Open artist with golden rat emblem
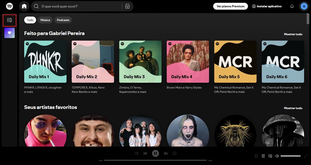The image size is (311, 165). click(235, 131)
